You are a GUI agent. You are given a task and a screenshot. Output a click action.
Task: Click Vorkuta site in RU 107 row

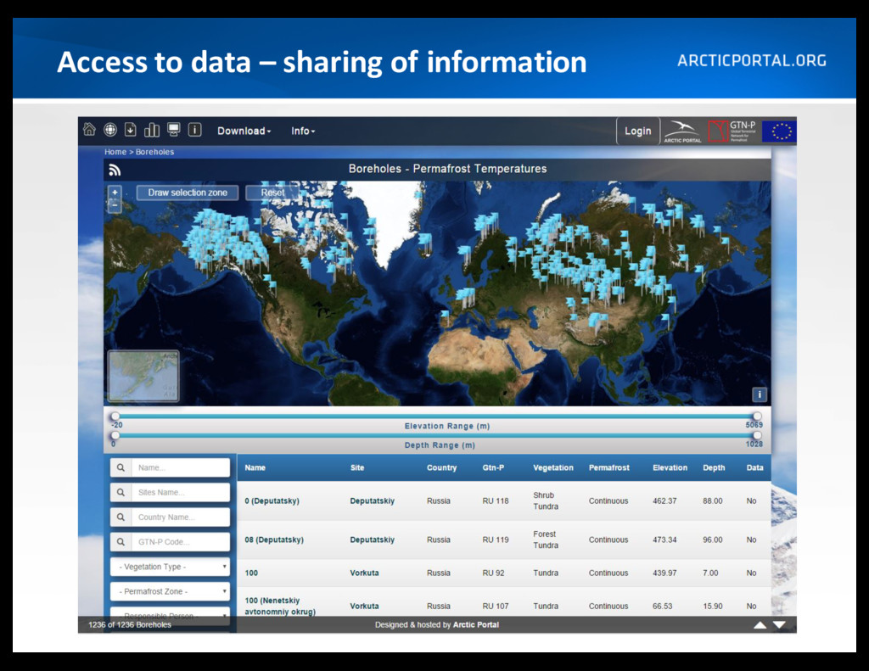pyautogui.click(x=364, y=607)
